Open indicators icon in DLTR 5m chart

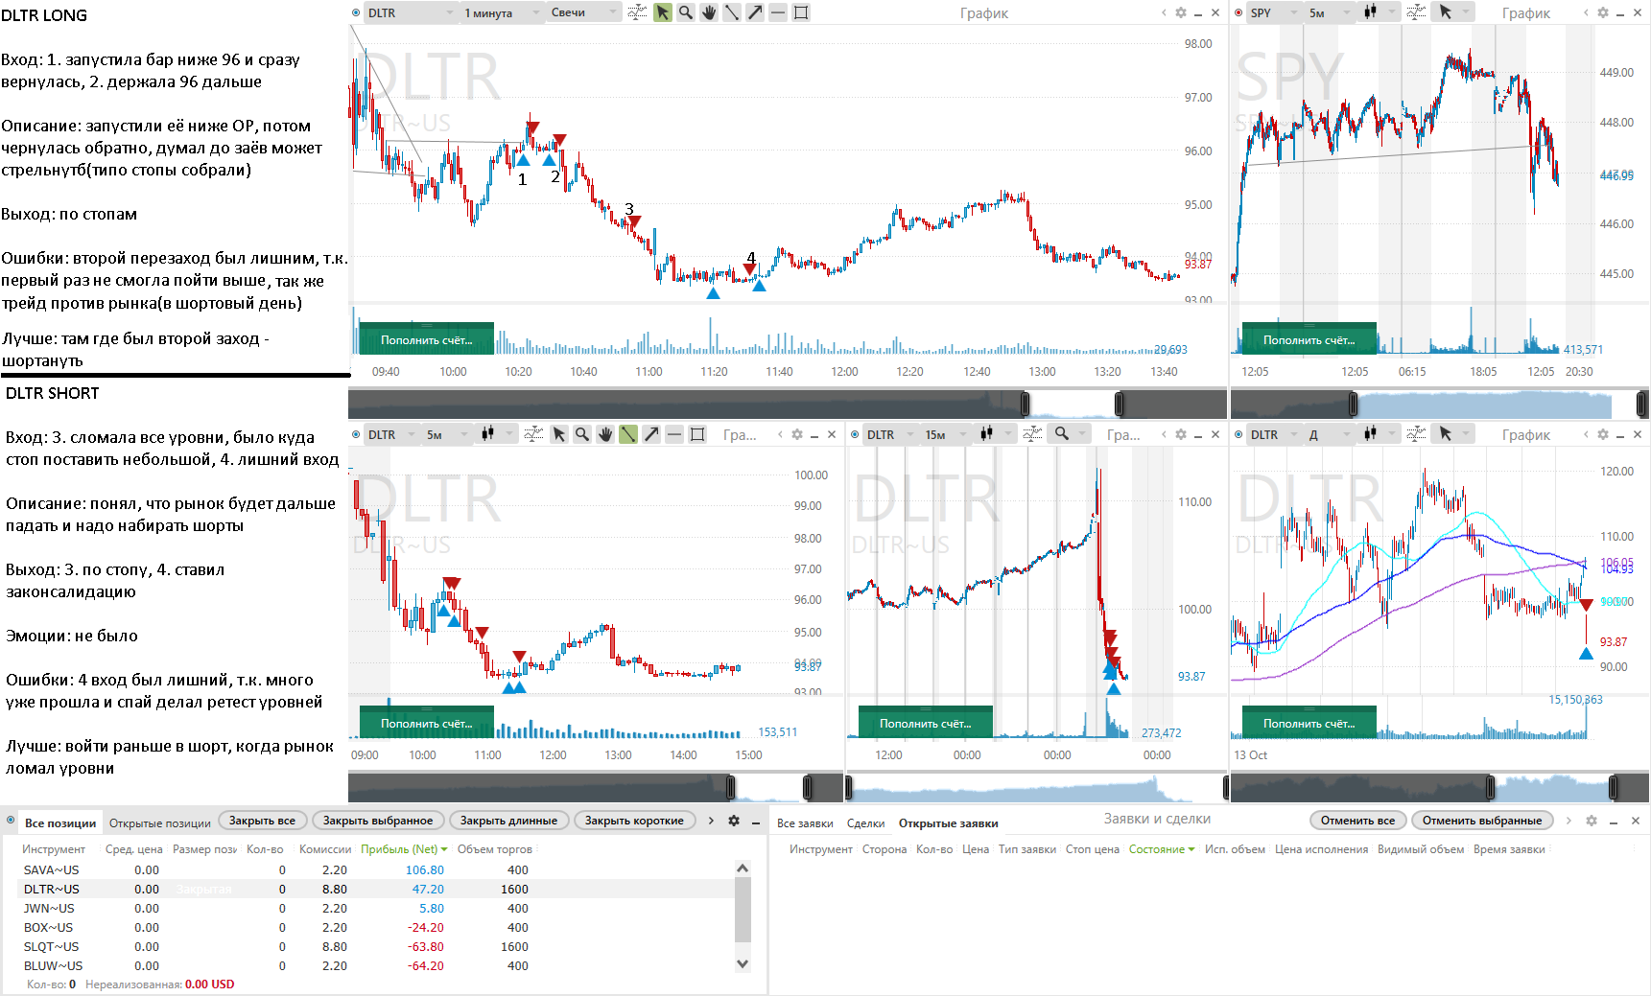coord(533,434)
